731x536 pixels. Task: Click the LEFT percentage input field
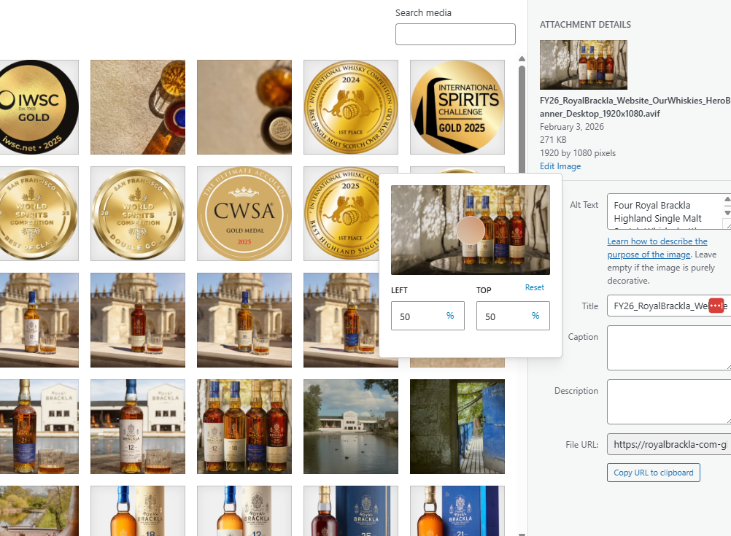[x=419, y=316]
